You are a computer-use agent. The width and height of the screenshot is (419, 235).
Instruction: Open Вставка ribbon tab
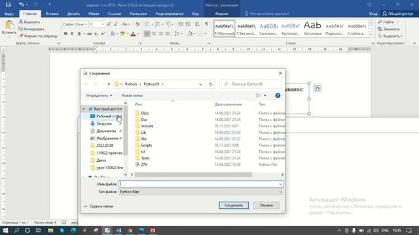click(x=52, y=14)
